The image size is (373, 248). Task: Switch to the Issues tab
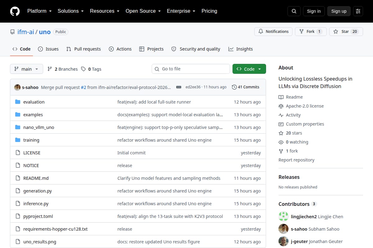tap(48, 49)
